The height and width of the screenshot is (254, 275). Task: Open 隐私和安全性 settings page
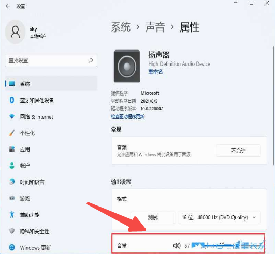click(x=51, y=231)
